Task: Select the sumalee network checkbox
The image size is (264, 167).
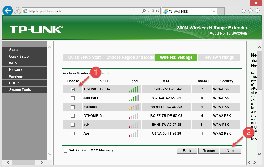Action: [73, 107]
